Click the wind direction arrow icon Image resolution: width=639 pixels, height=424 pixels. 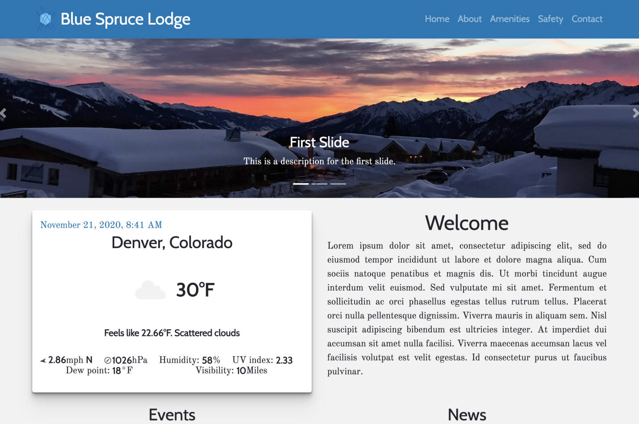(43, 361)
